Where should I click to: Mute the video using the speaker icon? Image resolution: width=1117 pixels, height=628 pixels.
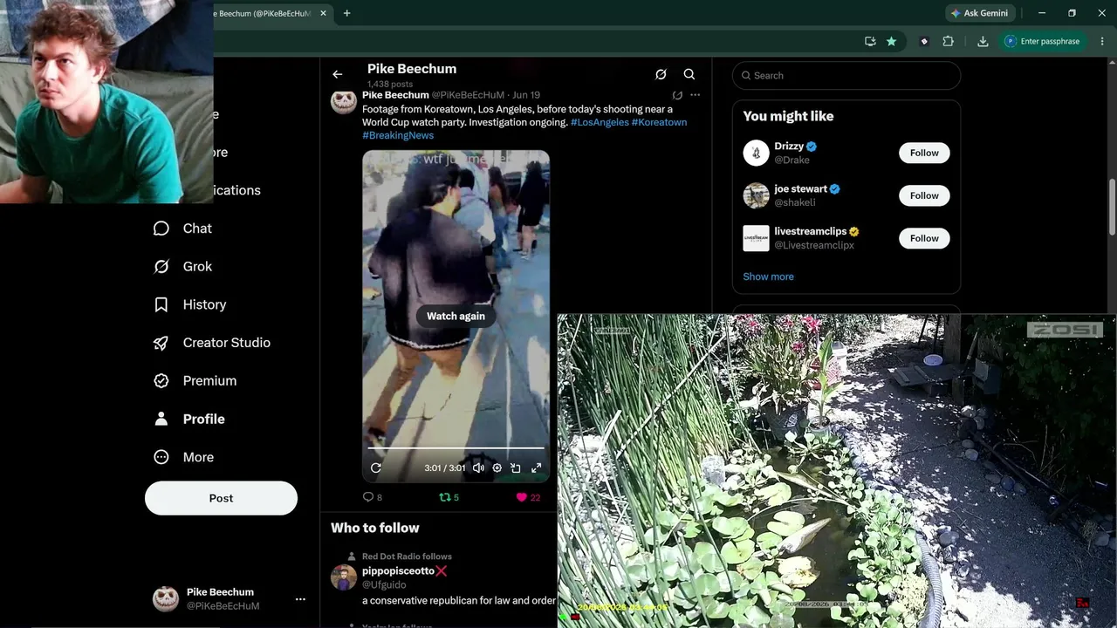pos(478,468)
